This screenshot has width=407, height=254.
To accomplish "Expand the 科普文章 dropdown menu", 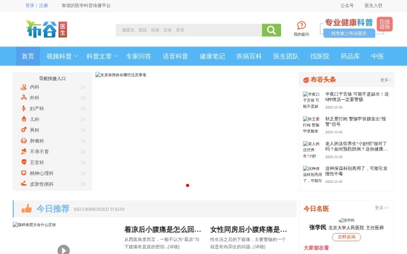I will 116,56.
